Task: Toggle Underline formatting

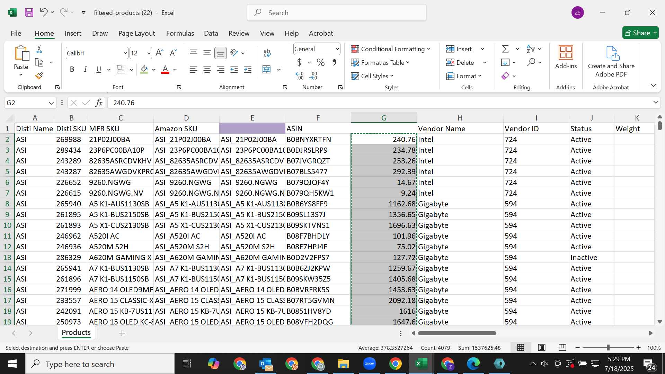Action: pos(99,70)
